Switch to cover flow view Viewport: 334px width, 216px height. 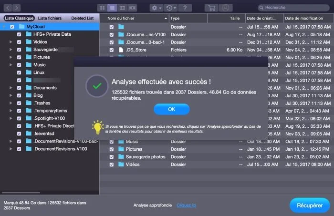coord(132,8)
